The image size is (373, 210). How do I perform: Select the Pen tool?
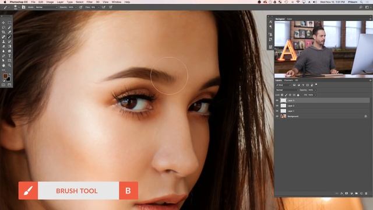[x=3, y=56]
